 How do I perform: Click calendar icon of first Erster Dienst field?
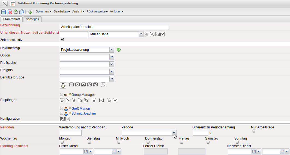86,151
